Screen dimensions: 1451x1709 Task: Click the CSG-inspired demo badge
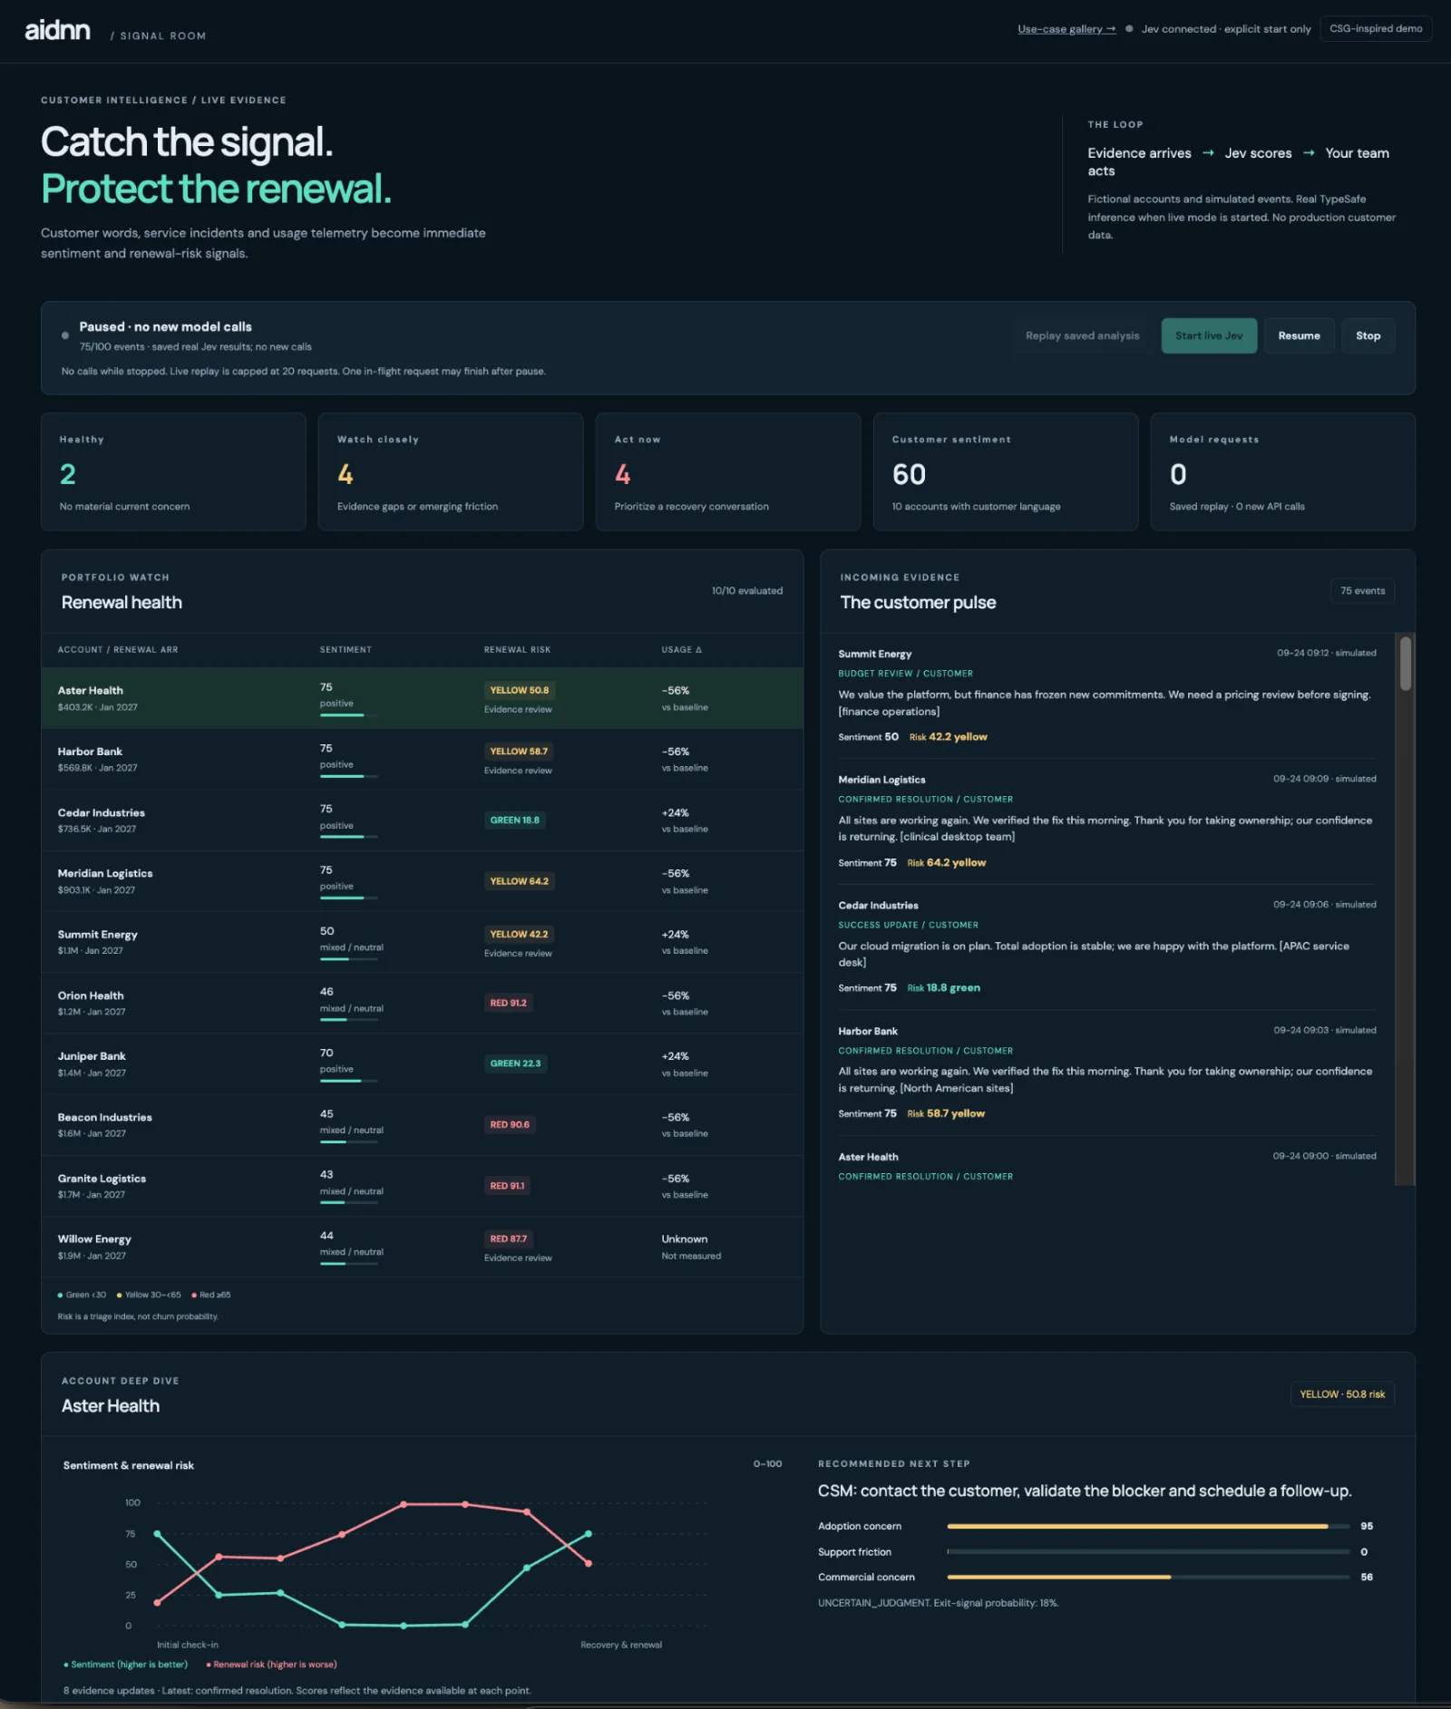pyautogui.click(x=1376, y=29)
